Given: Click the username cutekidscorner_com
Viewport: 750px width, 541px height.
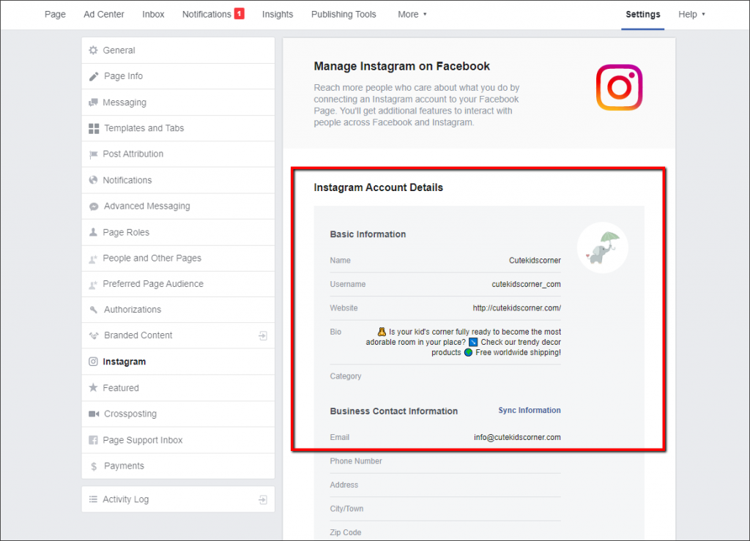Looking at the screenshot, I should click(526, 284).
